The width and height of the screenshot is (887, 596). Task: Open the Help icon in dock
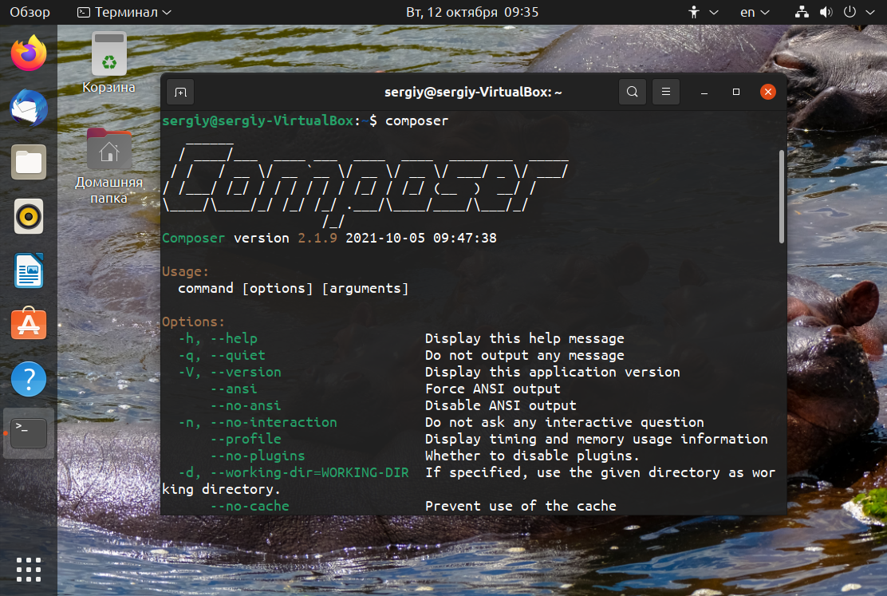(28, 379)
